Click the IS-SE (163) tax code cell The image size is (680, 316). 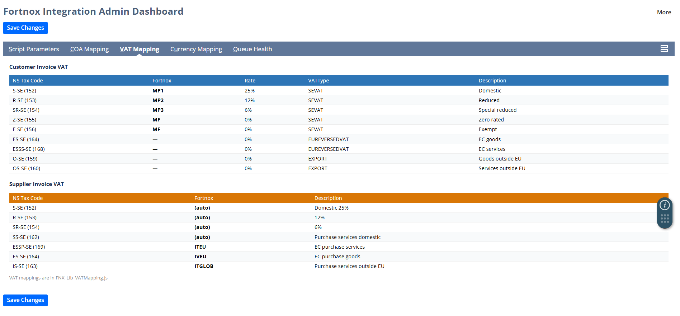25,266
